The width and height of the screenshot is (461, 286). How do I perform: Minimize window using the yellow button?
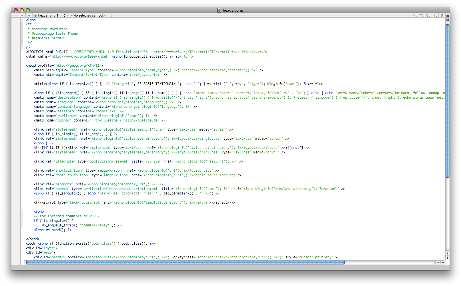(x=22, y=10)
